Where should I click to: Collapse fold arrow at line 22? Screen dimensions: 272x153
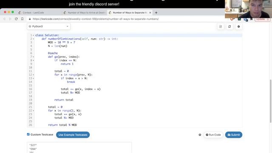click(x=34, y=110)
